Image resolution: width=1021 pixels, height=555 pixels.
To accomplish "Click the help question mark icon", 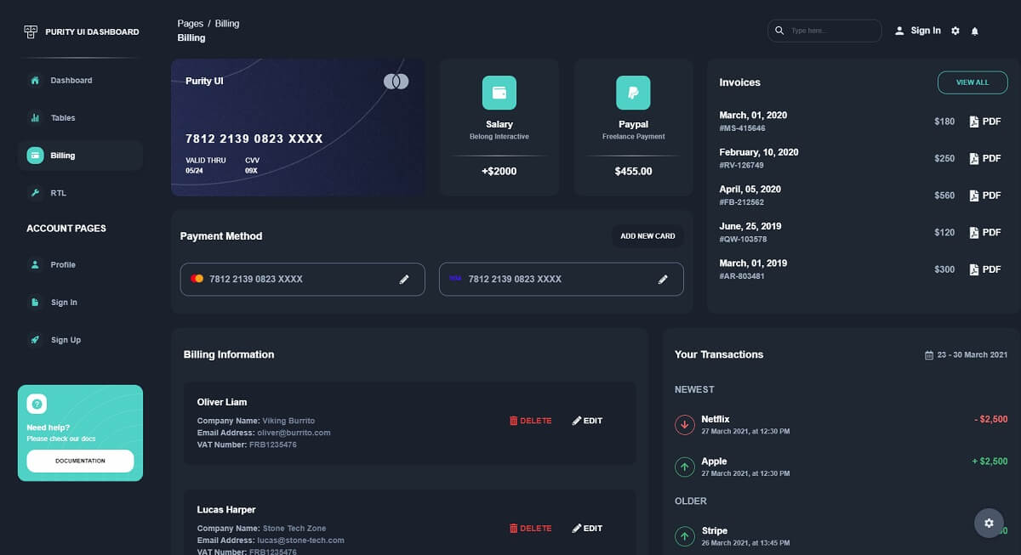I will coord(37,404).
